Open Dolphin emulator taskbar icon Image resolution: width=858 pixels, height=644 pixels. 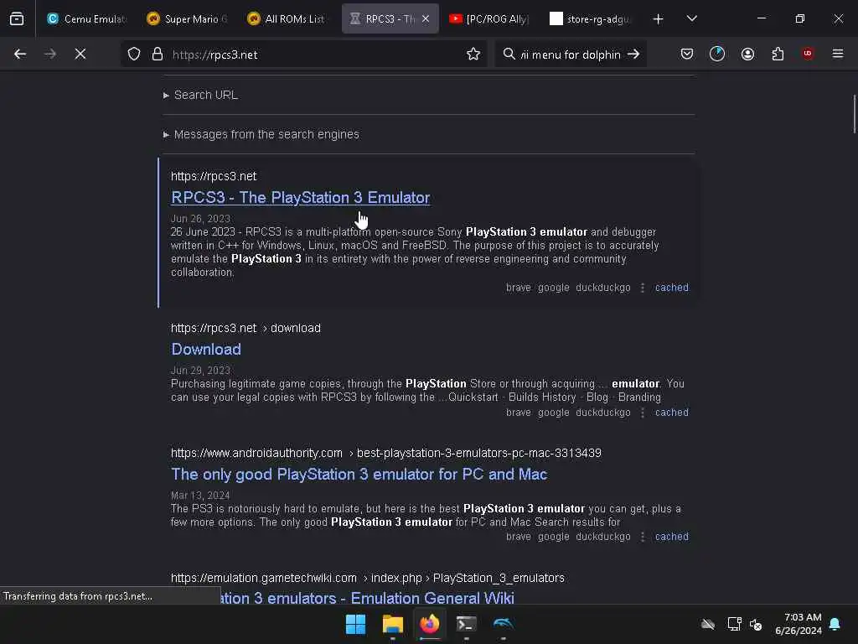[x=503, y=624]
